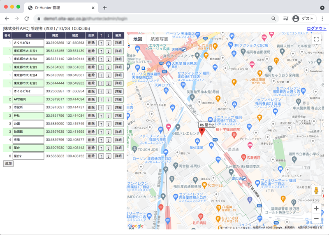Delete the さくらビル1 row
The width and height of the screenshot is (329, 235).
click(91, 43)
